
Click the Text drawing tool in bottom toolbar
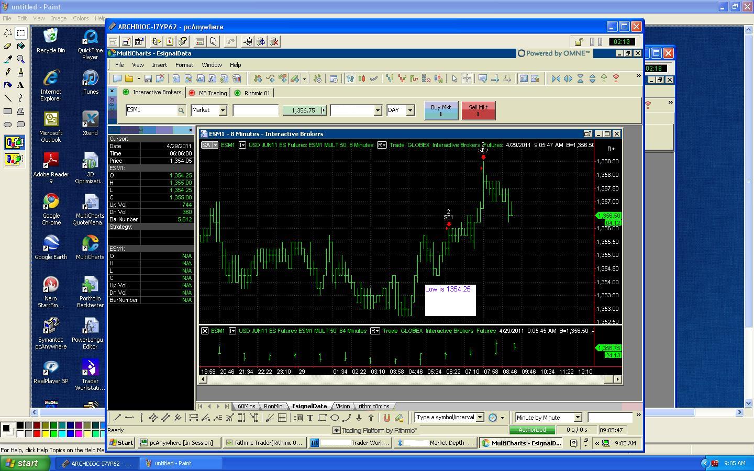pyautogui.click(x=310, y=418)
